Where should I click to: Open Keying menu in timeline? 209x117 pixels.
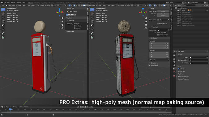pos(15,107)
